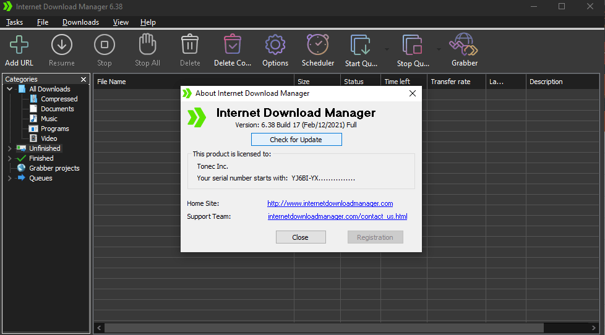Image resolution: width=605 pixels, height=335 pixels.
Task: Click the Registration button
Action: click(x=375, y=237)
